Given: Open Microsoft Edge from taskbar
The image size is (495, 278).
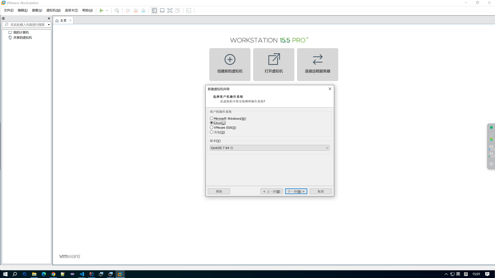Looking at the screenshot, I should tap(44, 274).
